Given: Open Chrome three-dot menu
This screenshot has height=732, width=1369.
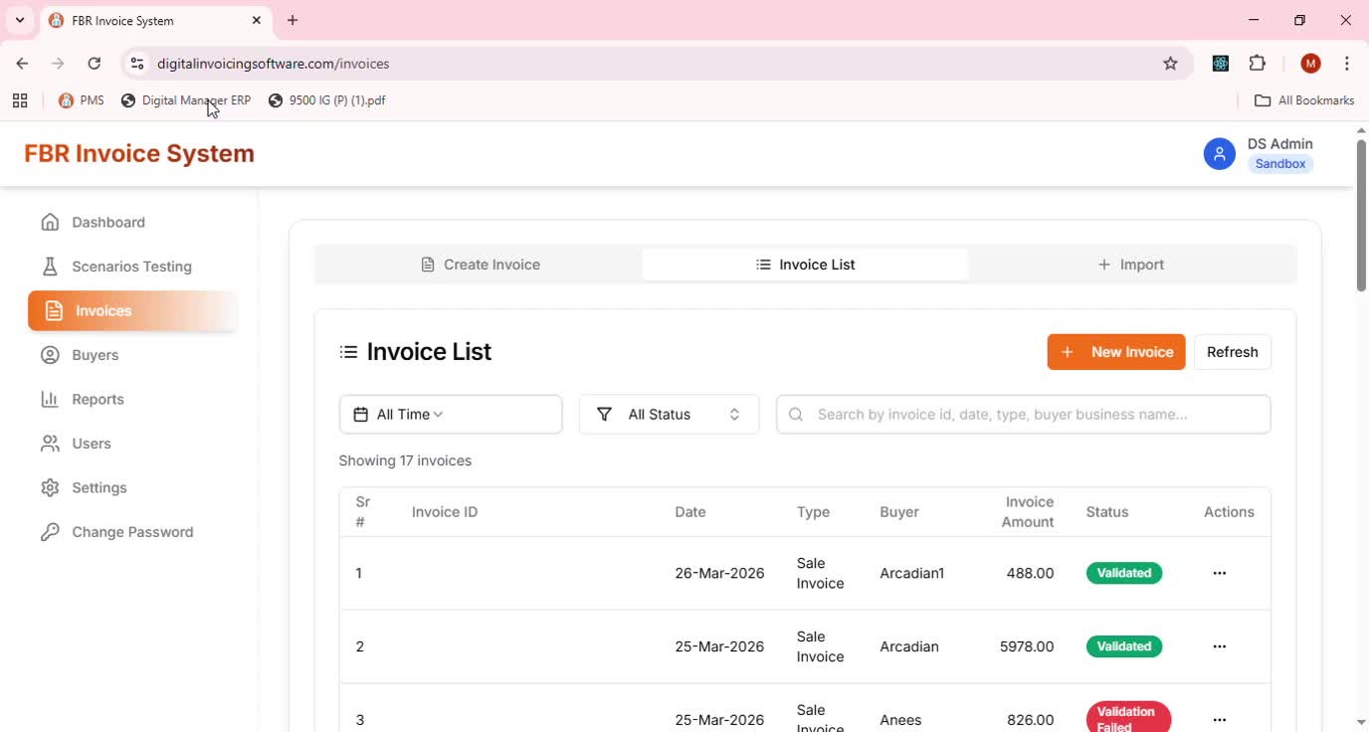Looking at the screenshot, I should click(x=1346, y=64).
